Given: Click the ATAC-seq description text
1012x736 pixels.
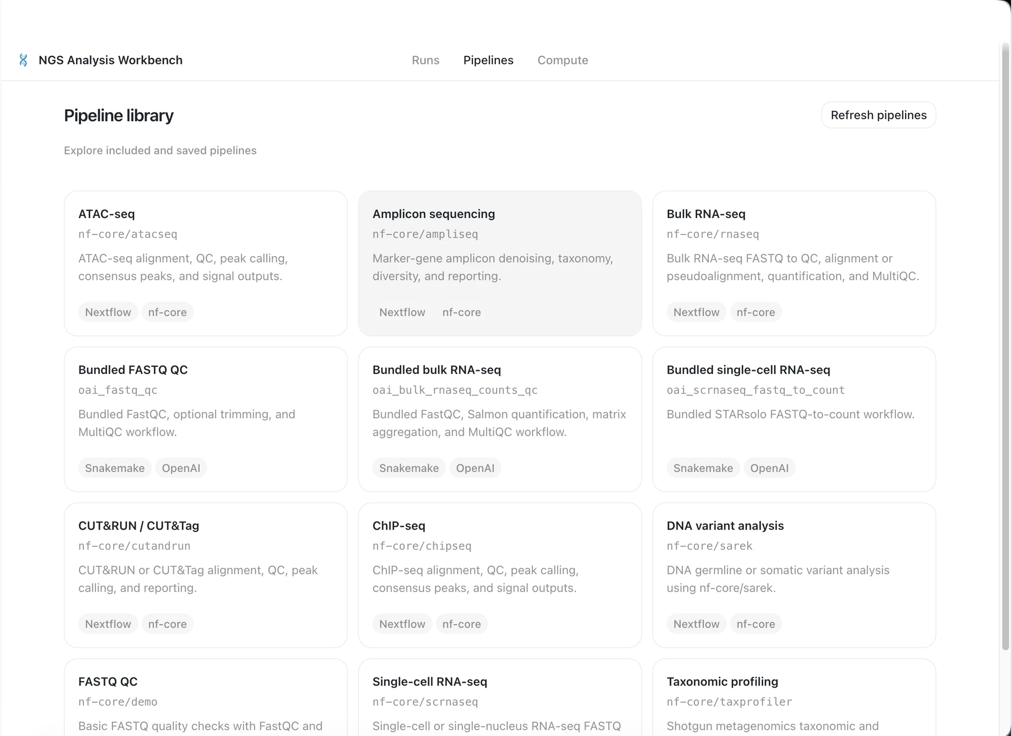Looking at the screenshot, I should click(x=183, y=267).
